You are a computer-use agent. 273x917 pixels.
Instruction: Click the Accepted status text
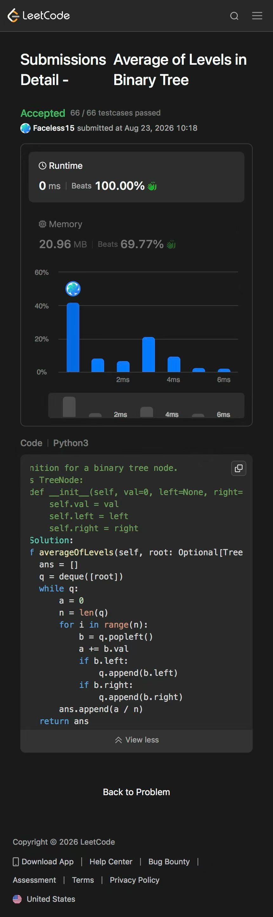click(x=43, y=113)
